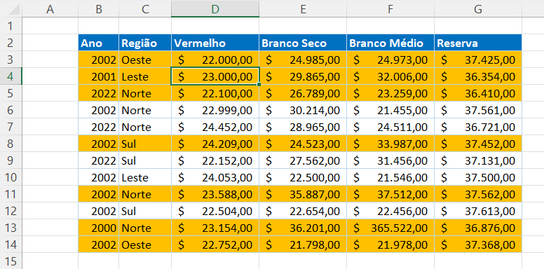Select cell with value 37.425,00
Image resolution: width=544 pixels, height=269 pixels.
[x=478, y=60]
